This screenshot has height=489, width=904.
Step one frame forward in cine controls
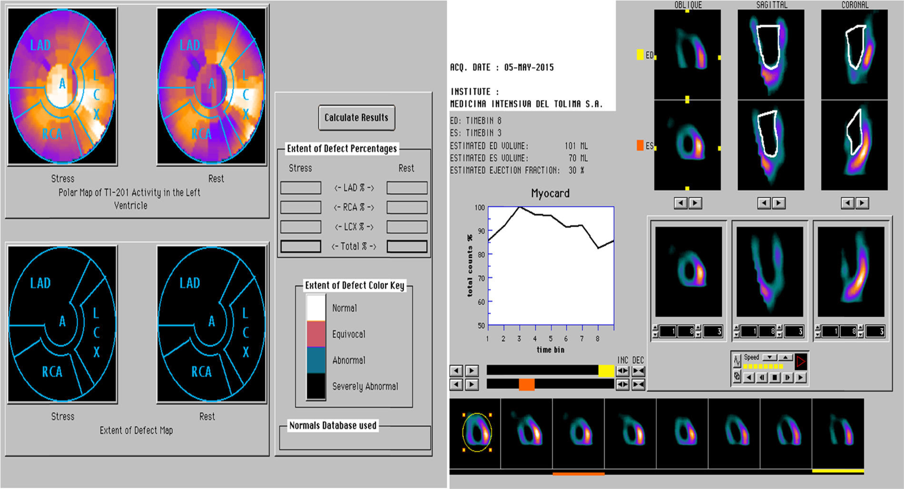(x=788, y=378)
